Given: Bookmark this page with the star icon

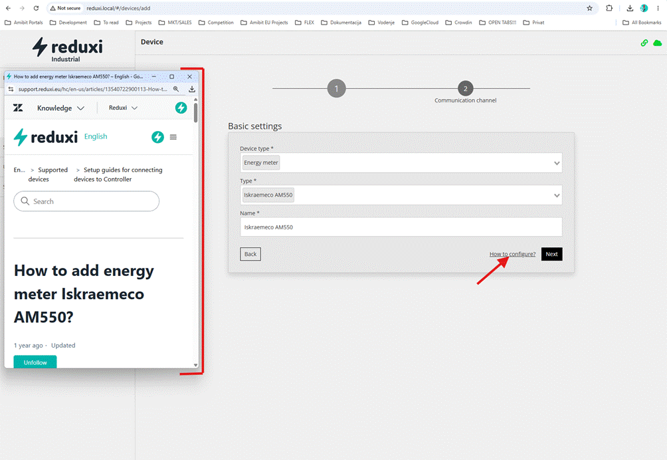Looking at the screenshot, I should [x=589, y=8].
